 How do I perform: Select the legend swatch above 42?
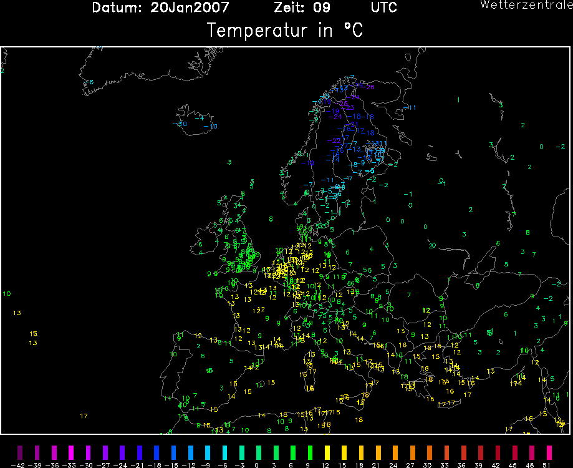click(498, 452)
